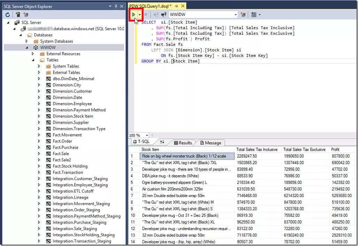Screen dimensions: 358x246
Task: Close the SQL Server Object Explorer panel
Action: click(122, 6)
